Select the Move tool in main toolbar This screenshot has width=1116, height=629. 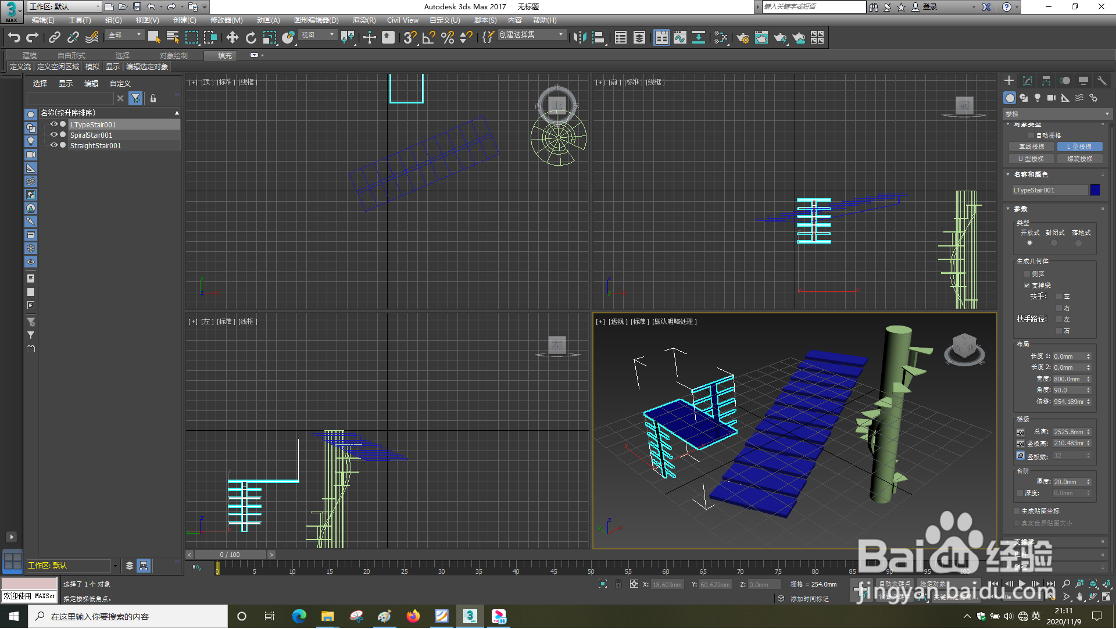(232, 38)
